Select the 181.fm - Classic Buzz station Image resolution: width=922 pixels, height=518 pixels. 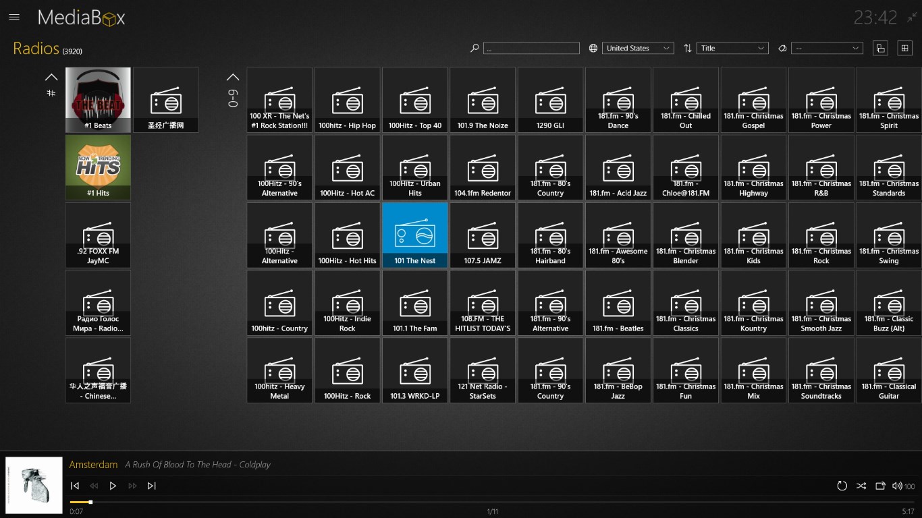point(889,303)
